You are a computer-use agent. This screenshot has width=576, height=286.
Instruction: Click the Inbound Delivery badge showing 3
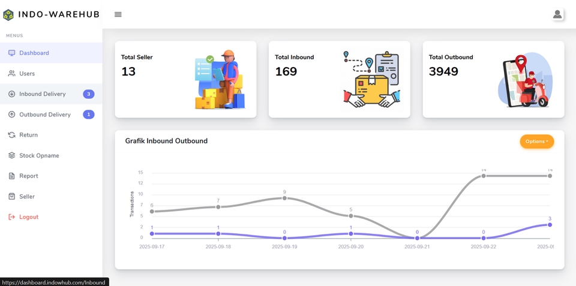click(x=88, y=94)
